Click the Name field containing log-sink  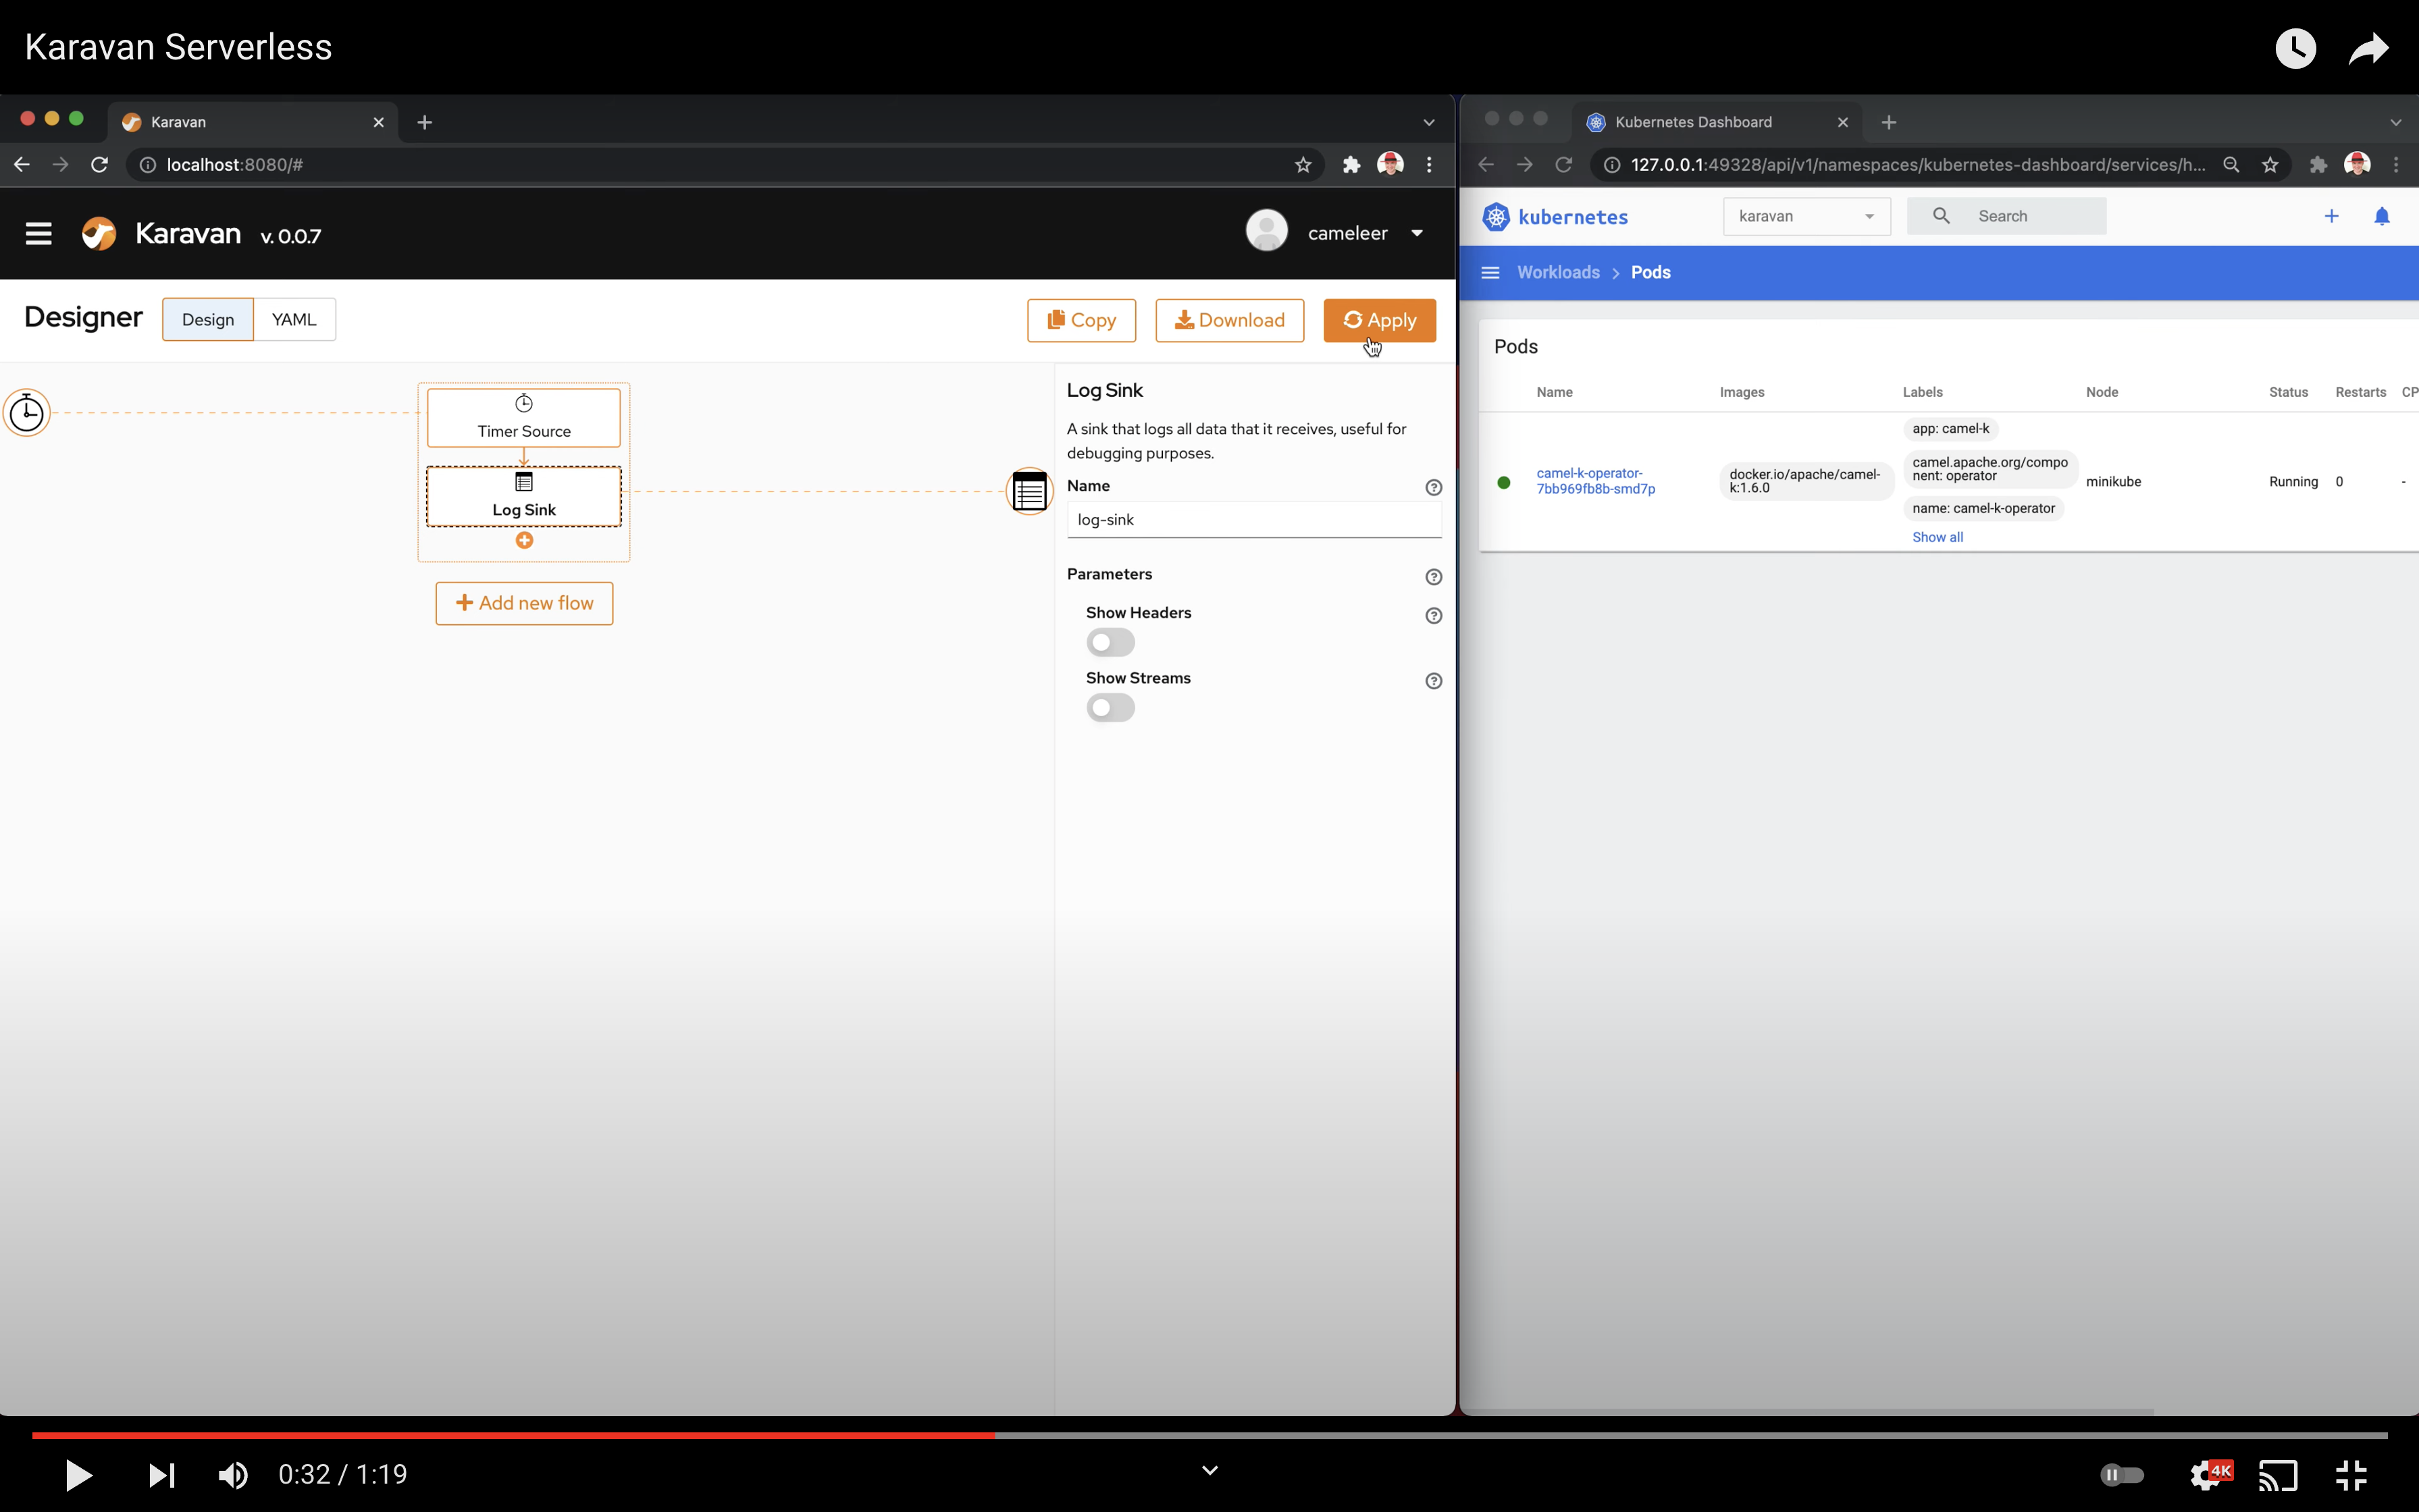(1255, 519)
